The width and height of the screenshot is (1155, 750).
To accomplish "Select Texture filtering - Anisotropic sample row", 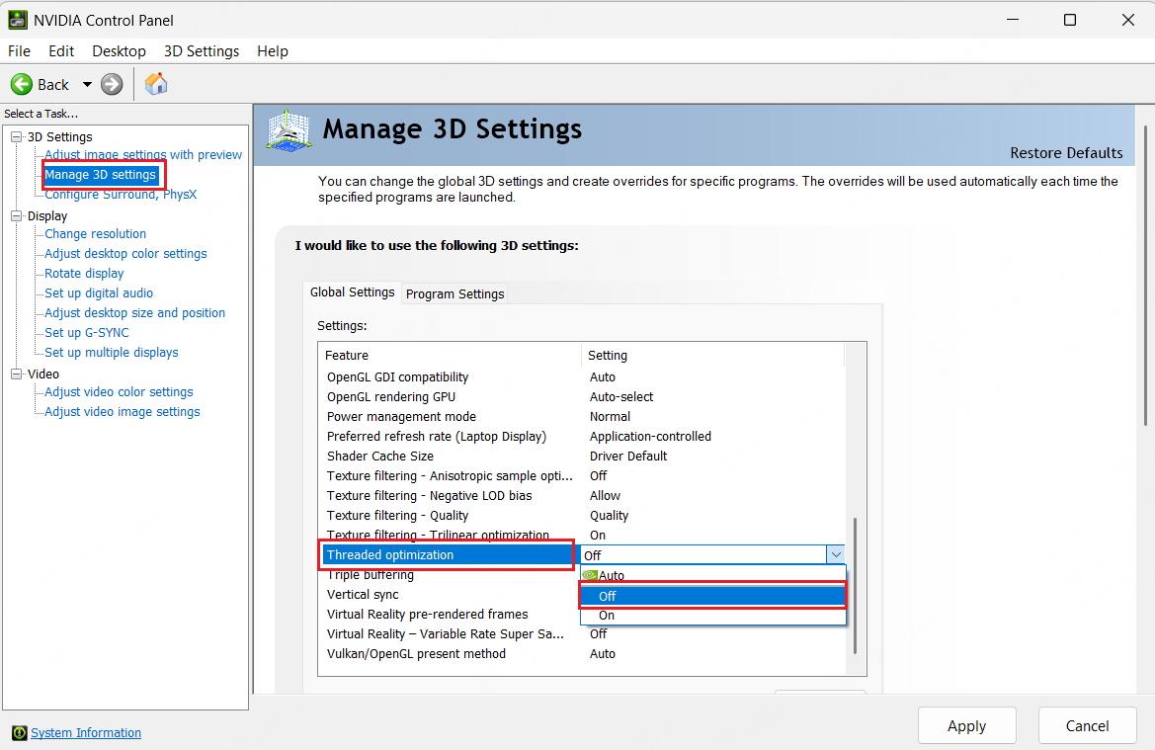I will (x=582, y=476).
